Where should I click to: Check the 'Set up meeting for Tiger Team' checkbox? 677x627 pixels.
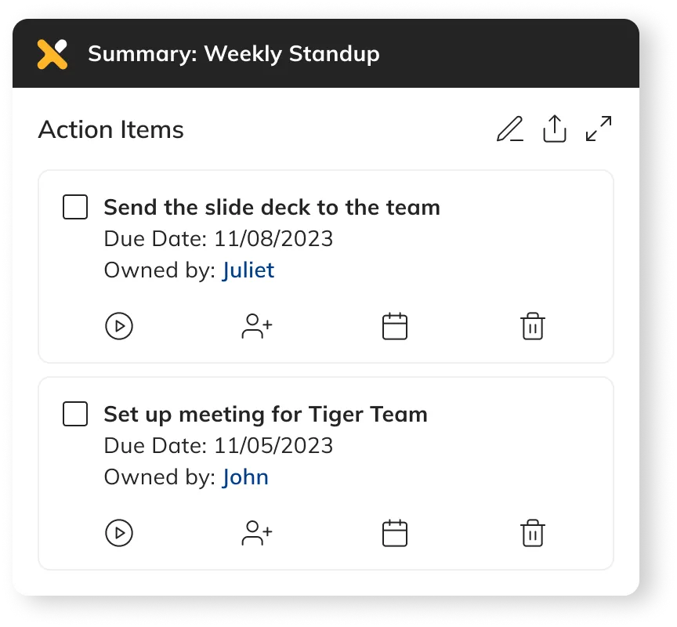75,415
